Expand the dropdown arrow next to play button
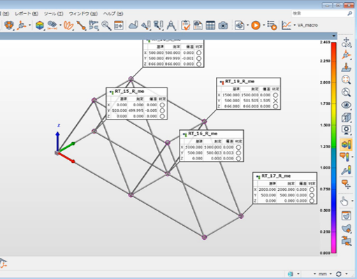This screenshot has height=279, width=357. (264, 25)
